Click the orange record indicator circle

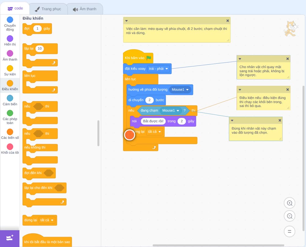(129, 135)
